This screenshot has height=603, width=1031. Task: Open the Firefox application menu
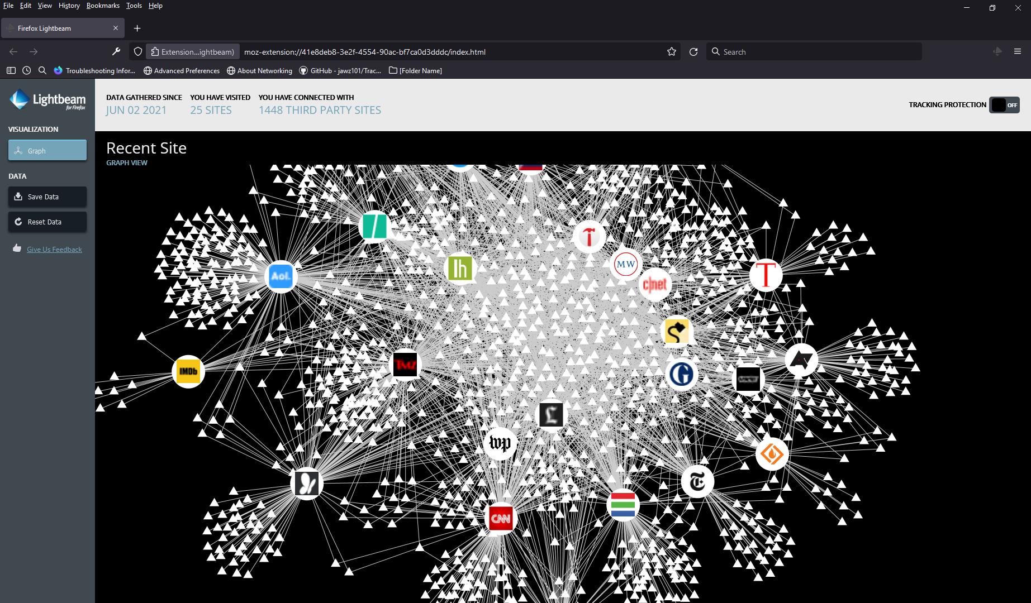[1018, 51]
